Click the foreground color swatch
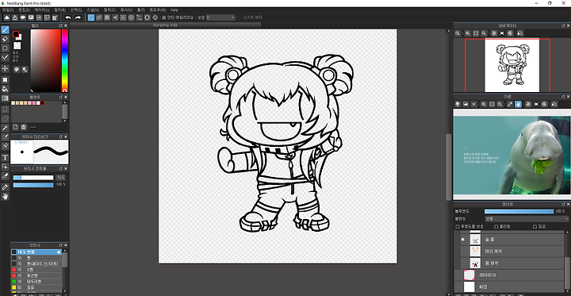Image resolution: width=571 pixels, height=296 pixels. coord(16,34)
